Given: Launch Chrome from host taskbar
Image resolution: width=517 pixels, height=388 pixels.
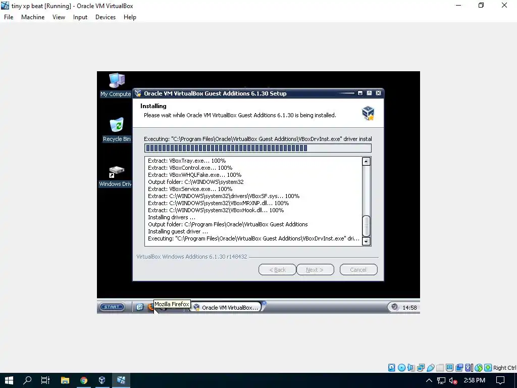Looking at the screenshot, I should click(84, 380).
